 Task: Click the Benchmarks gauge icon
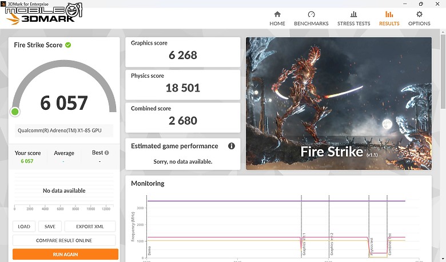point(311,14)
